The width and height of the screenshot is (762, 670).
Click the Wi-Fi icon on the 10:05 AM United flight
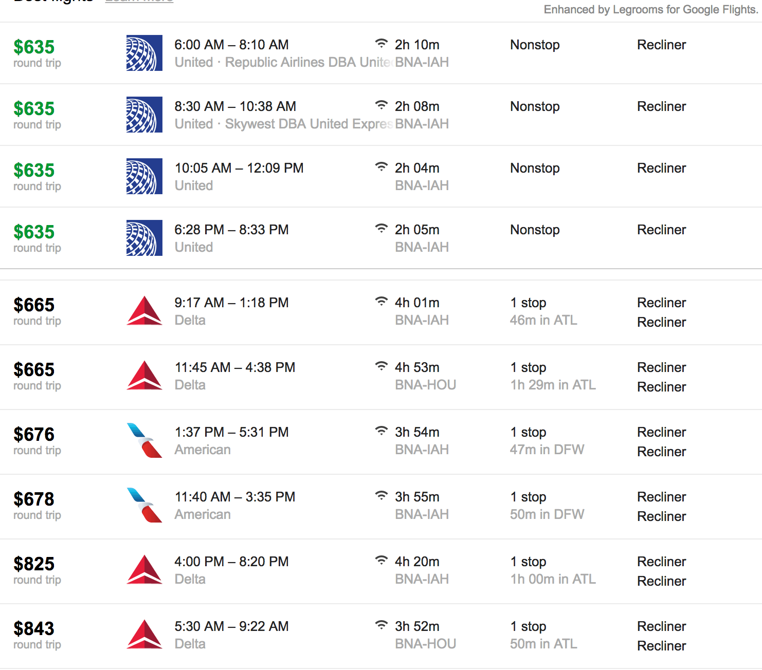tap(381, 166)
